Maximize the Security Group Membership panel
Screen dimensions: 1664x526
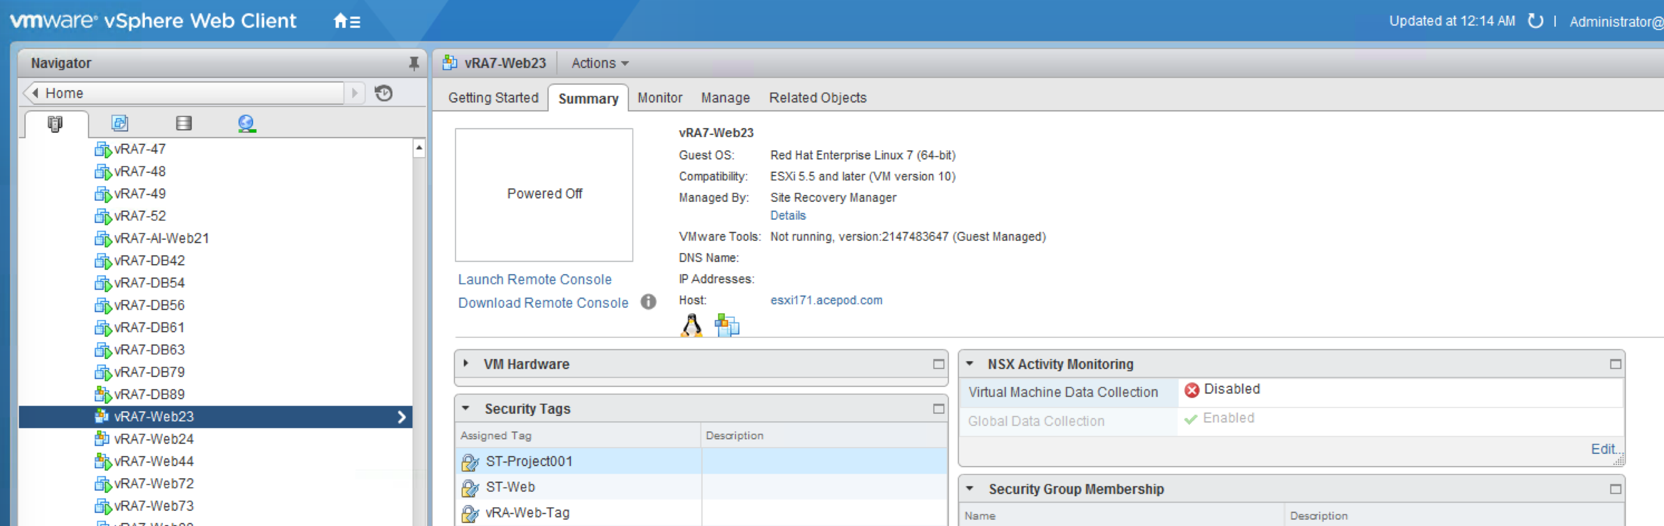[1615, 489]
